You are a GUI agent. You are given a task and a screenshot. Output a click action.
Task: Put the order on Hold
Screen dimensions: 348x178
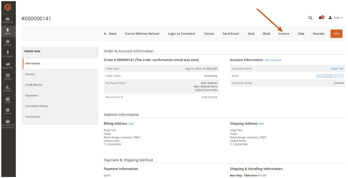pyautogui.click(x=266, y=34)
